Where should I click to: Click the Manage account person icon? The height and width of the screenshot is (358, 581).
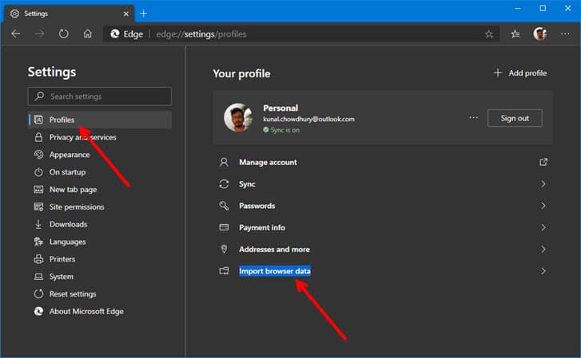pos(224,162)
